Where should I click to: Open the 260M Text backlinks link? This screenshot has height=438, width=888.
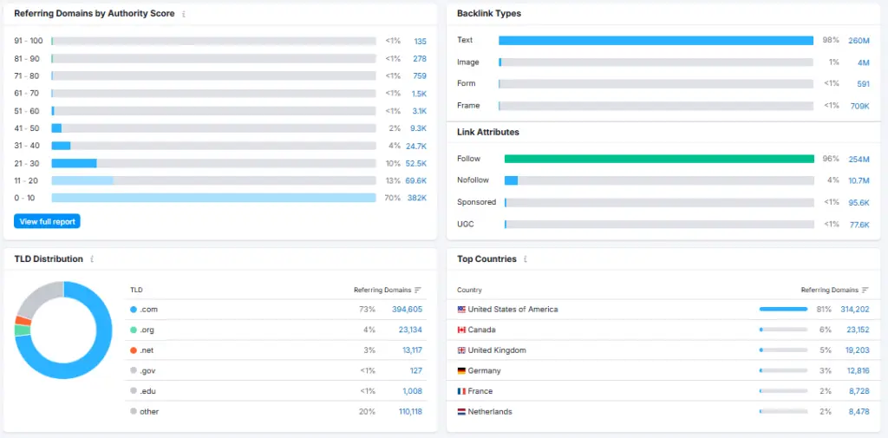859,41
